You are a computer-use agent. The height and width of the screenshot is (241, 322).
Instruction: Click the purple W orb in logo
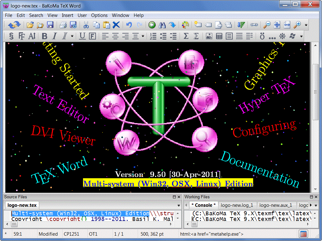(x=126, y=143)
